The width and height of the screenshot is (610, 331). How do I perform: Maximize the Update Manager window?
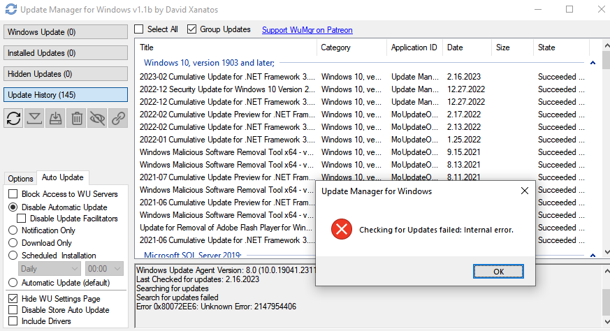click(569, 9)
